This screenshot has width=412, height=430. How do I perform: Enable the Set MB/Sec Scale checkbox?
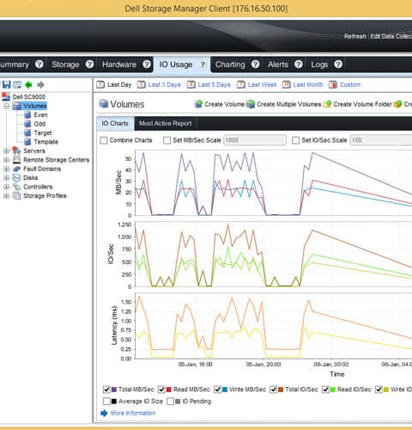coord(167,140)
